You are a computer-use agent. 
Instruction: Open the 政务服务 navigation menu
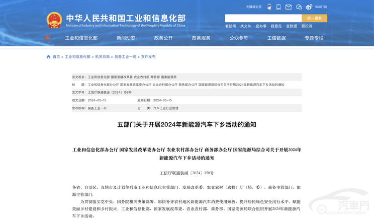[x=201, y=38]
